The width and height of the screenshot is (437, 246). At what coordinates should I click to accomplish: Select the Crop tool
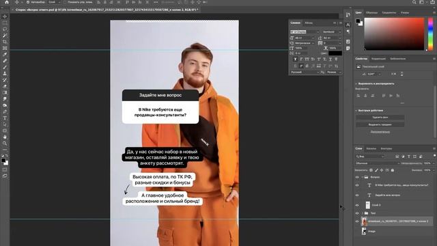[x=5, y=42]
